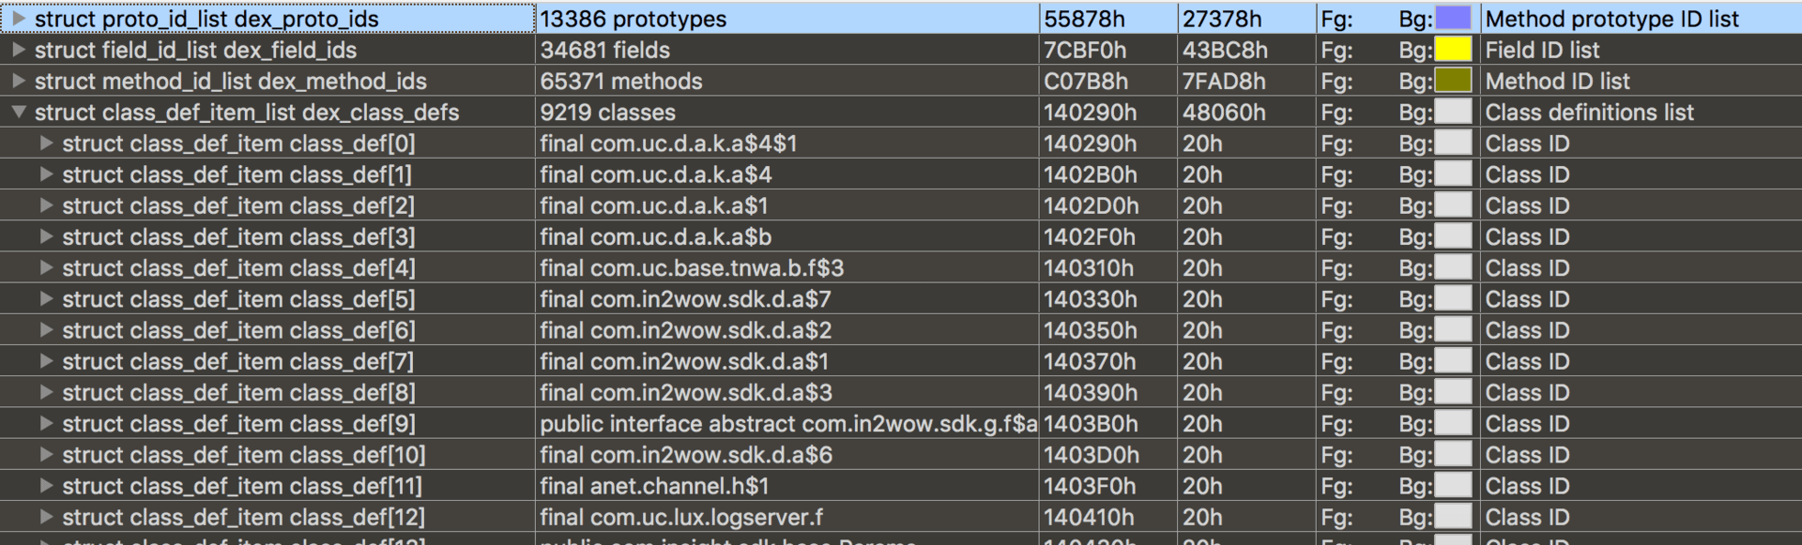Expand the dex_method_ids struct

(19, 81)
